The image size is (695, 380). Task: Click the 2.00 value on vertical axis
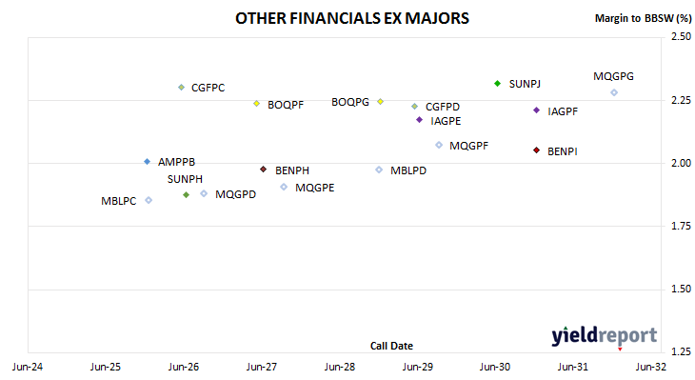(x=681, y=163)
